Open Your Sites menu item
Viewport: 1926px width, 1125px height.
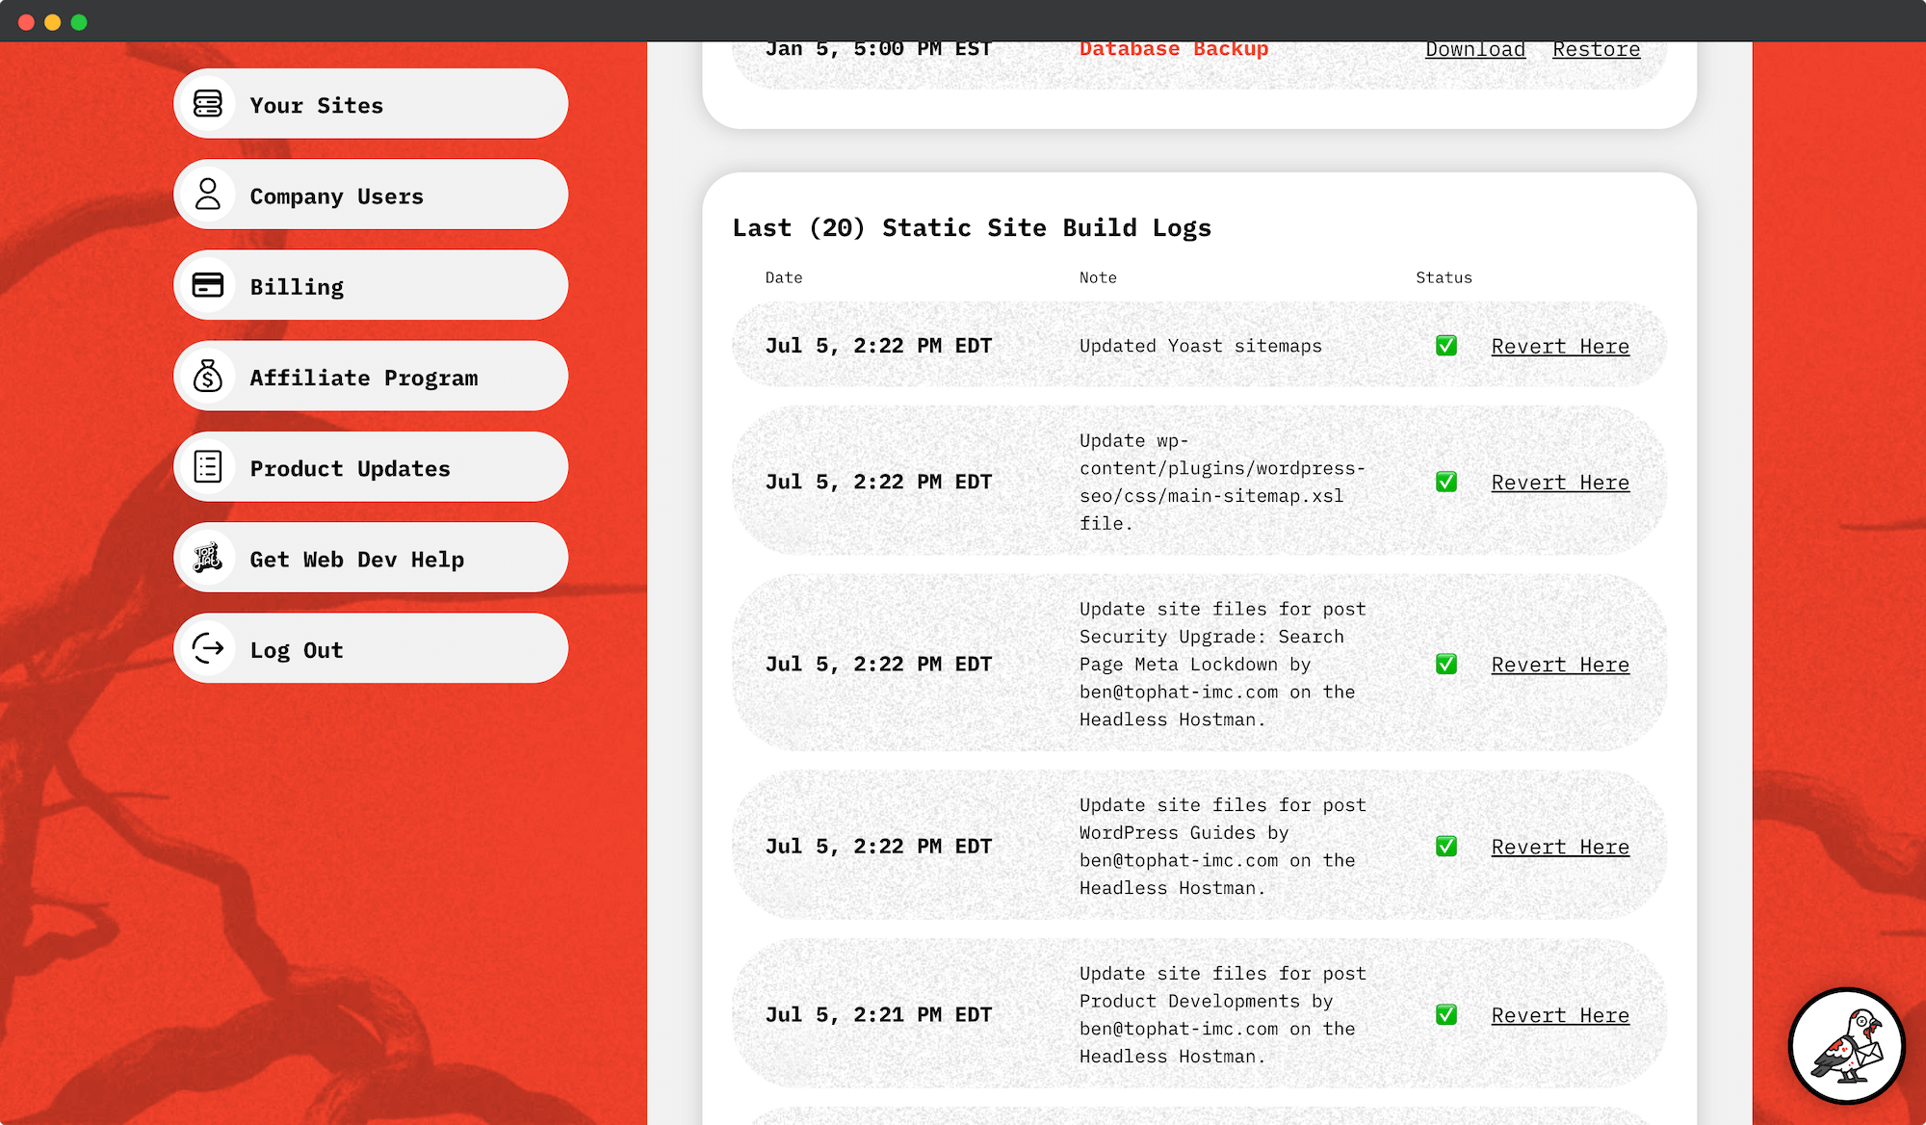click(371, 104)
